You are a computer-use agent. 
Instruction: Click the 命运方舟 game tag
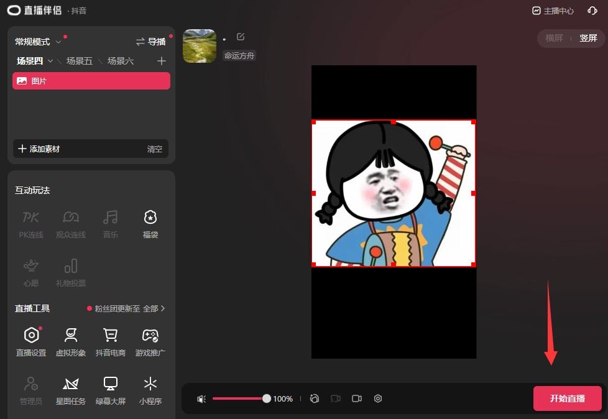[x=239, y=56]
